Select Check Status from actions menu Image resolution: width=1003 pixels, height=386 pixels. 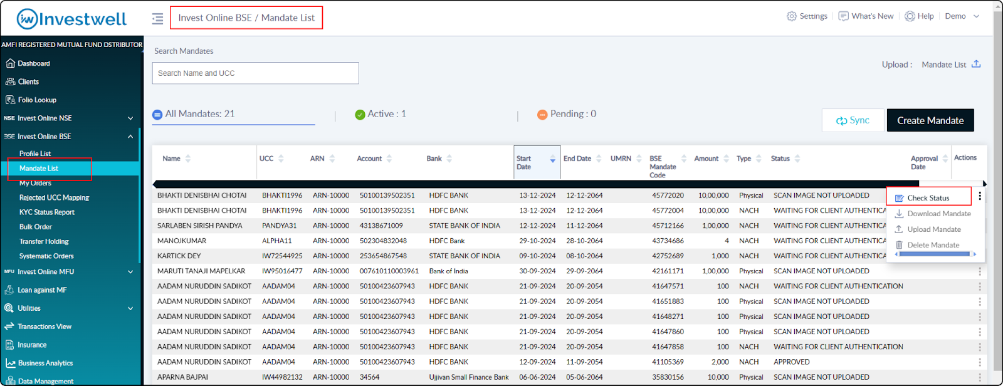928,197
